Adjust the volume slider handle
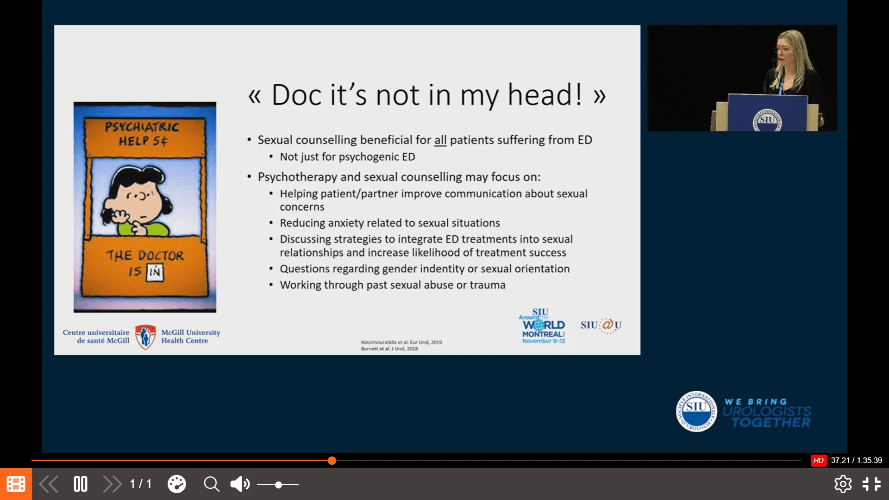This screenshot has width=889, height=500. click(278, 485)
